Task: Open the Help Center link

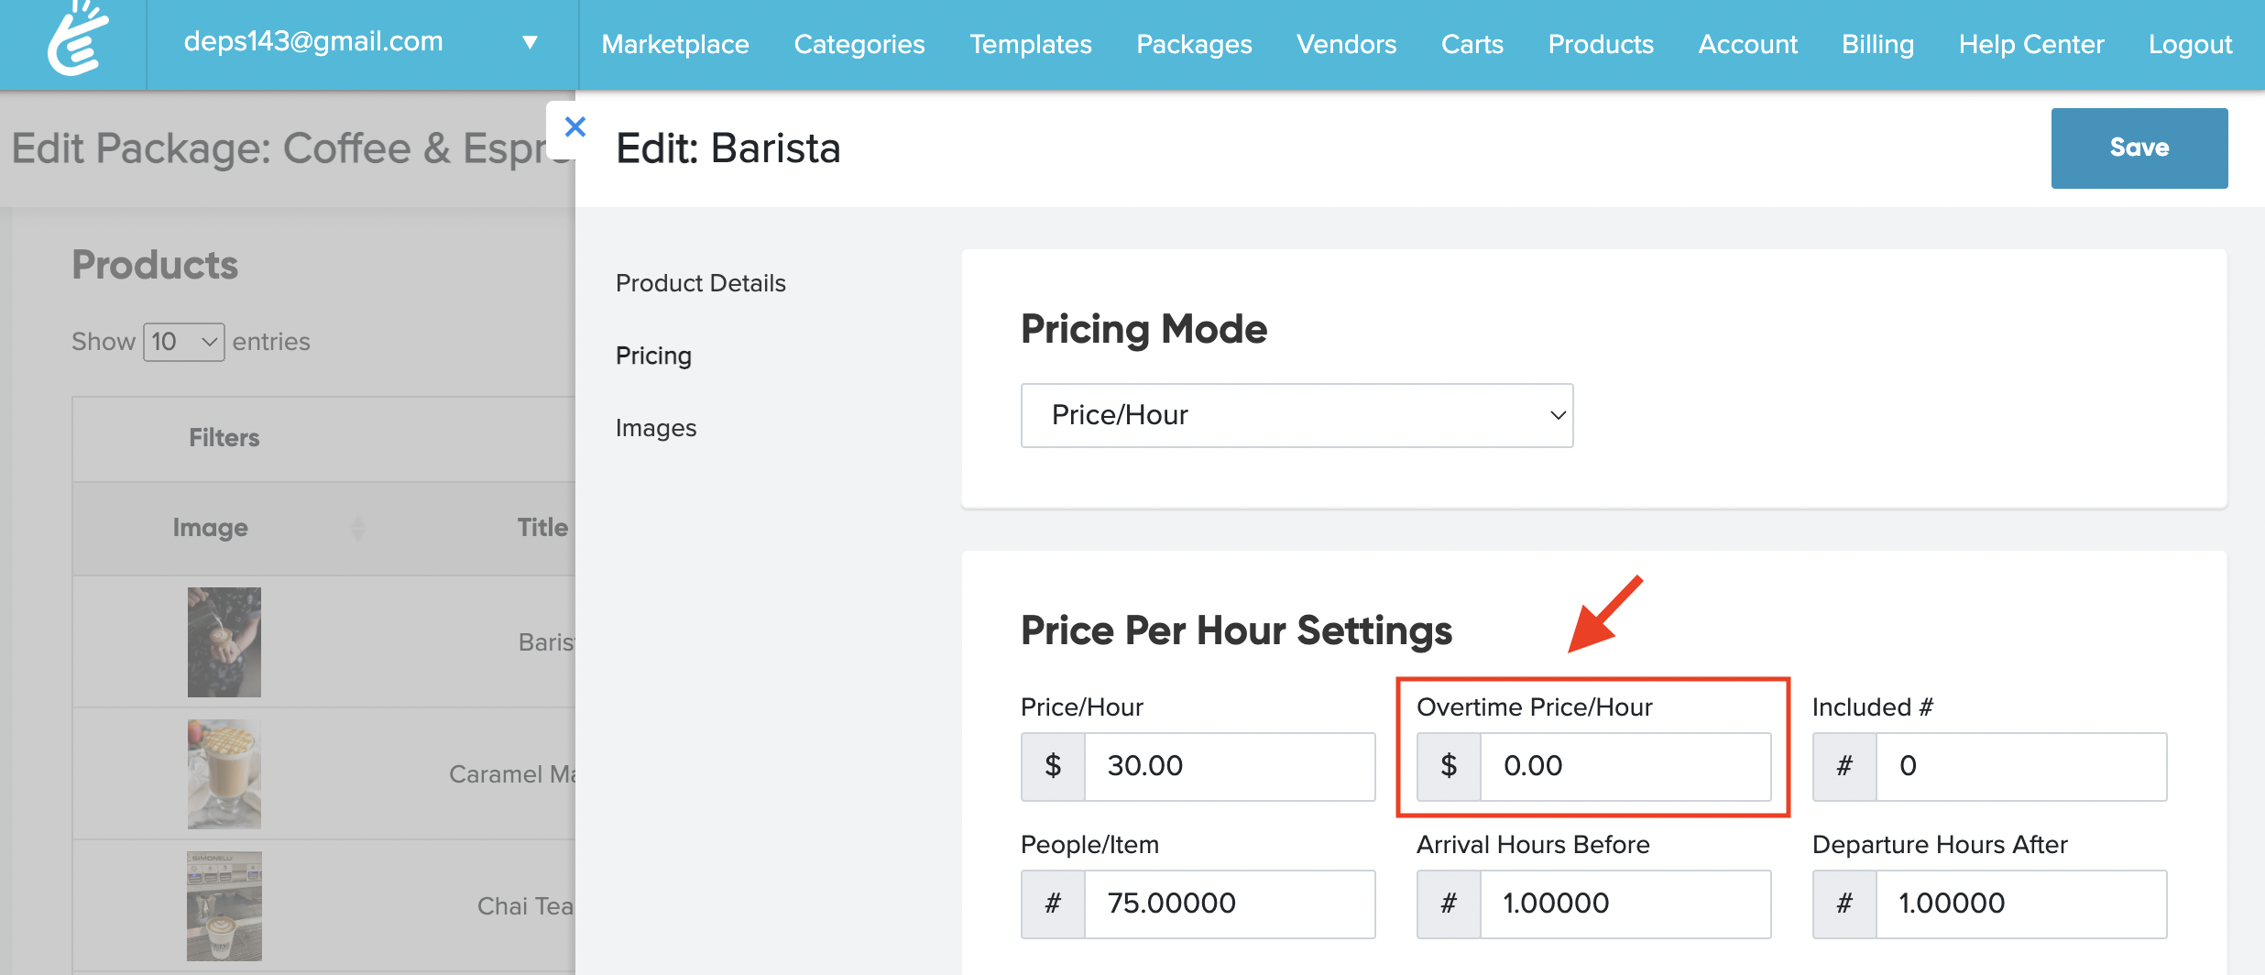Action: [x=2030, y=44]
